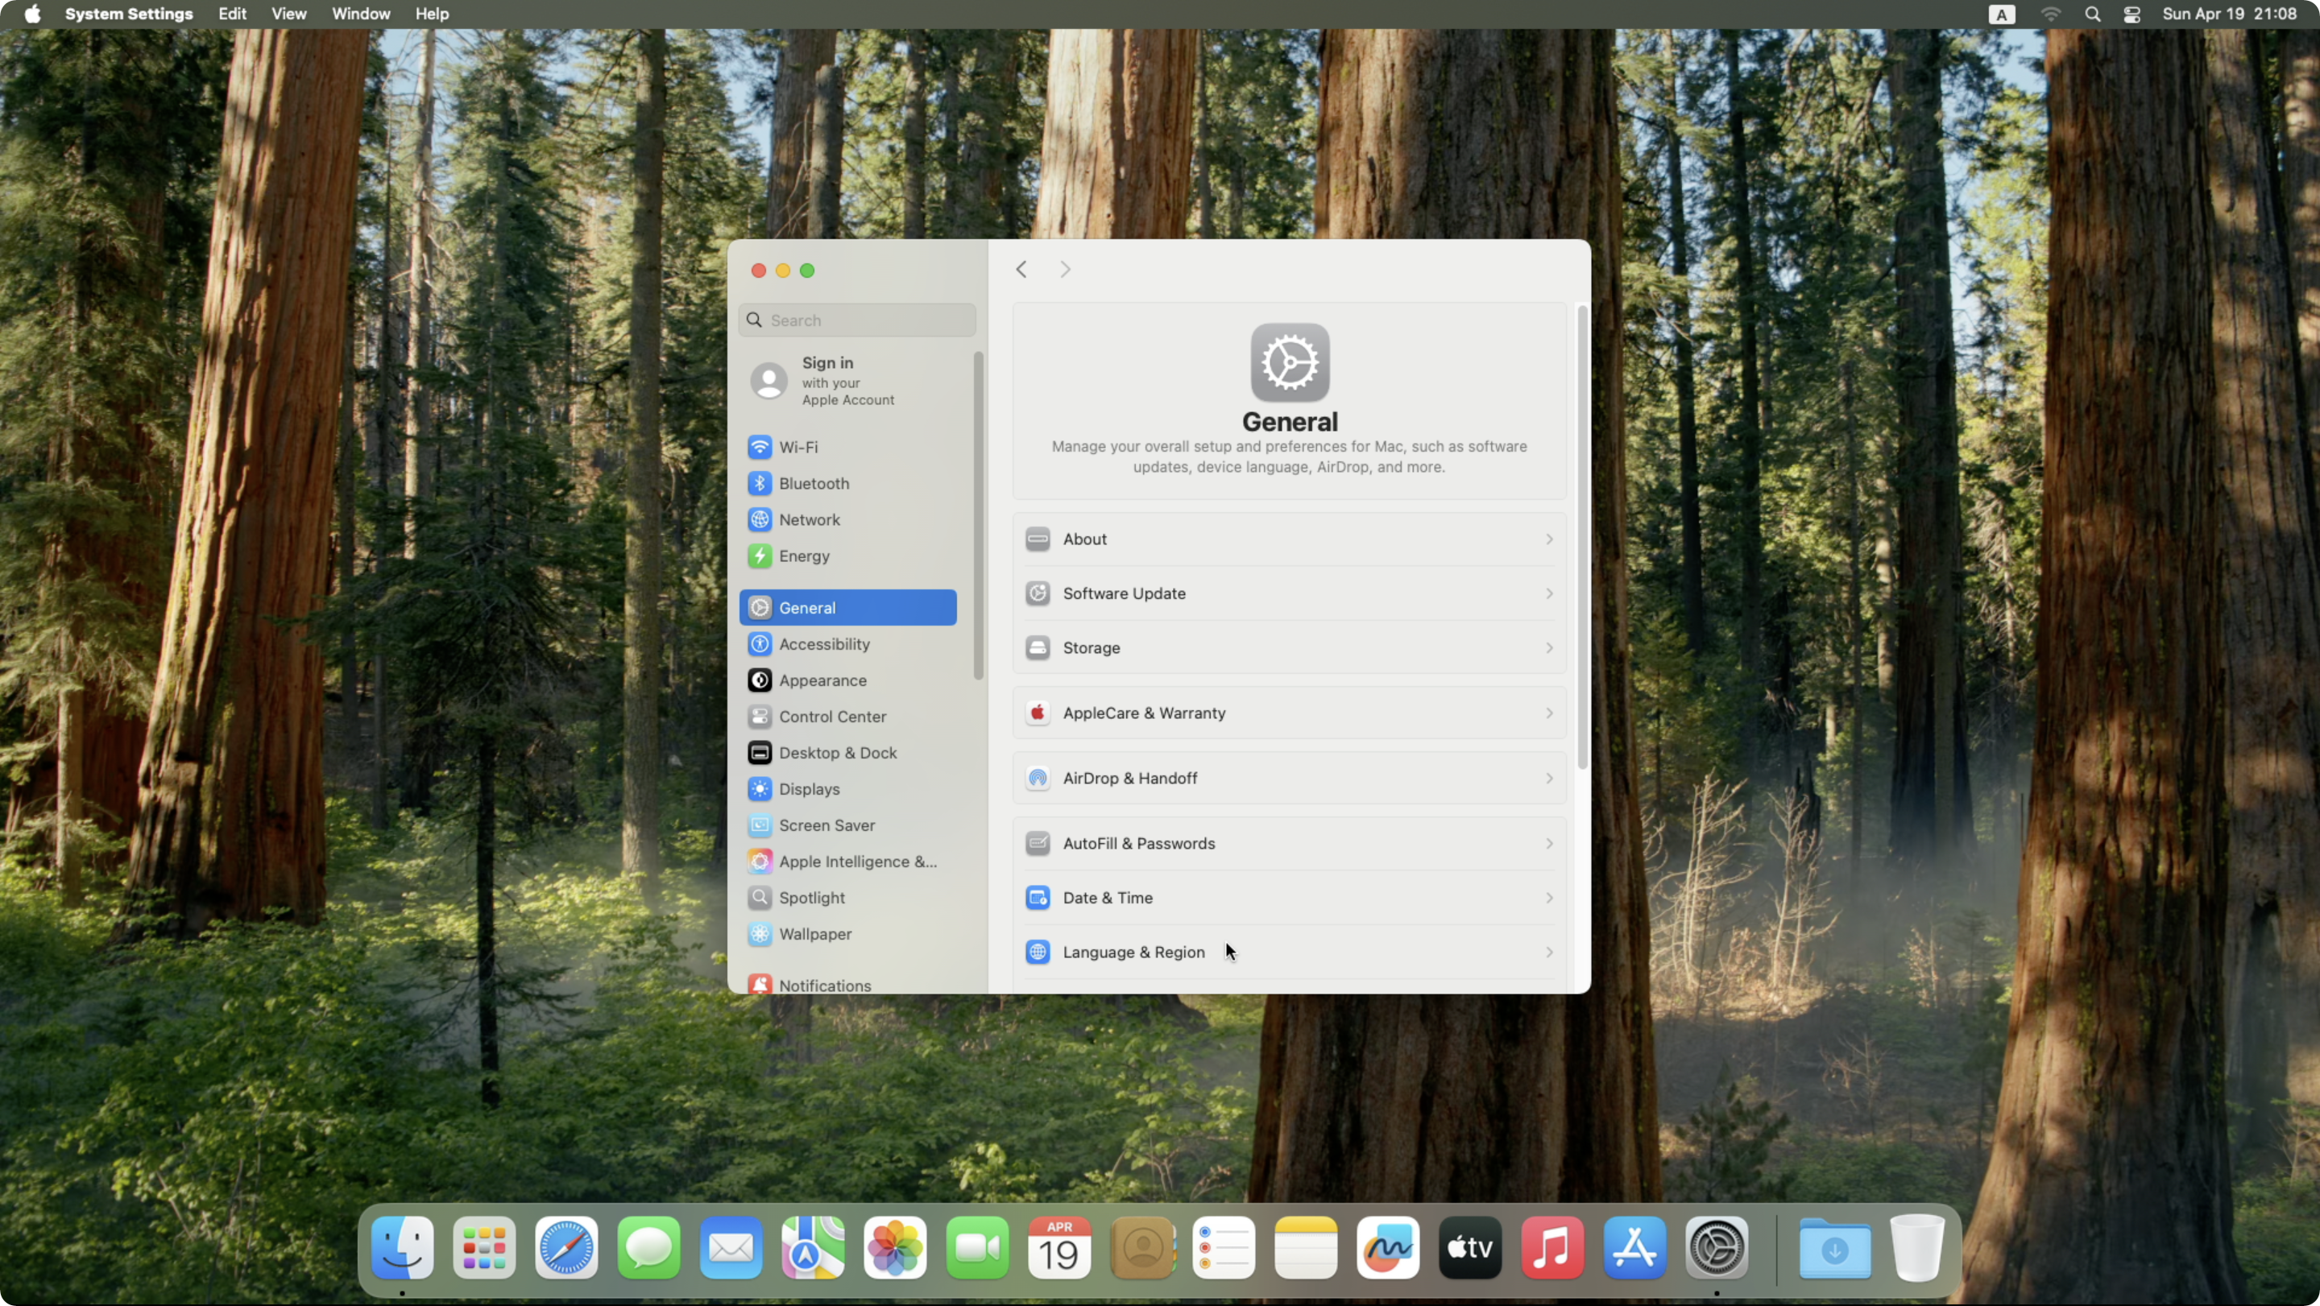This screenshot has width=2320, height=1306.
Task: Open the System Settings menu
Action: (x=129, y=14)
